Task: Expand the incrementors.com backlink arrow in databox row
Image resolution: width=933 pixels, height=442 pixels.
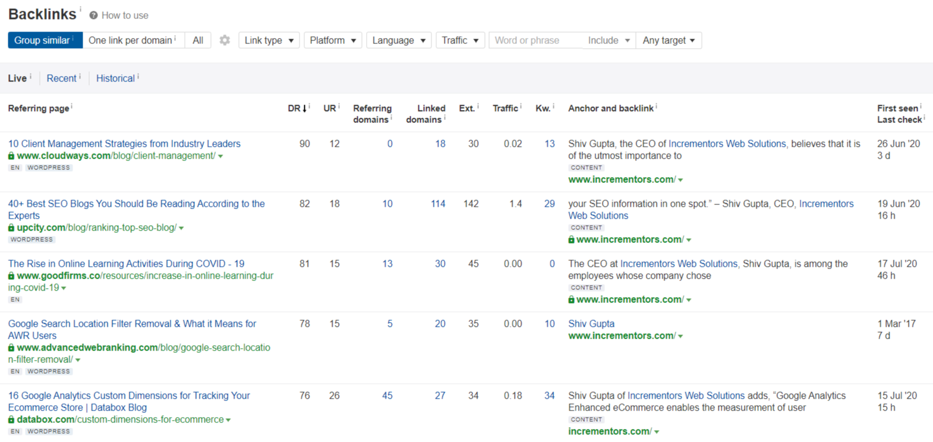Action: click(x=657, y=432)
